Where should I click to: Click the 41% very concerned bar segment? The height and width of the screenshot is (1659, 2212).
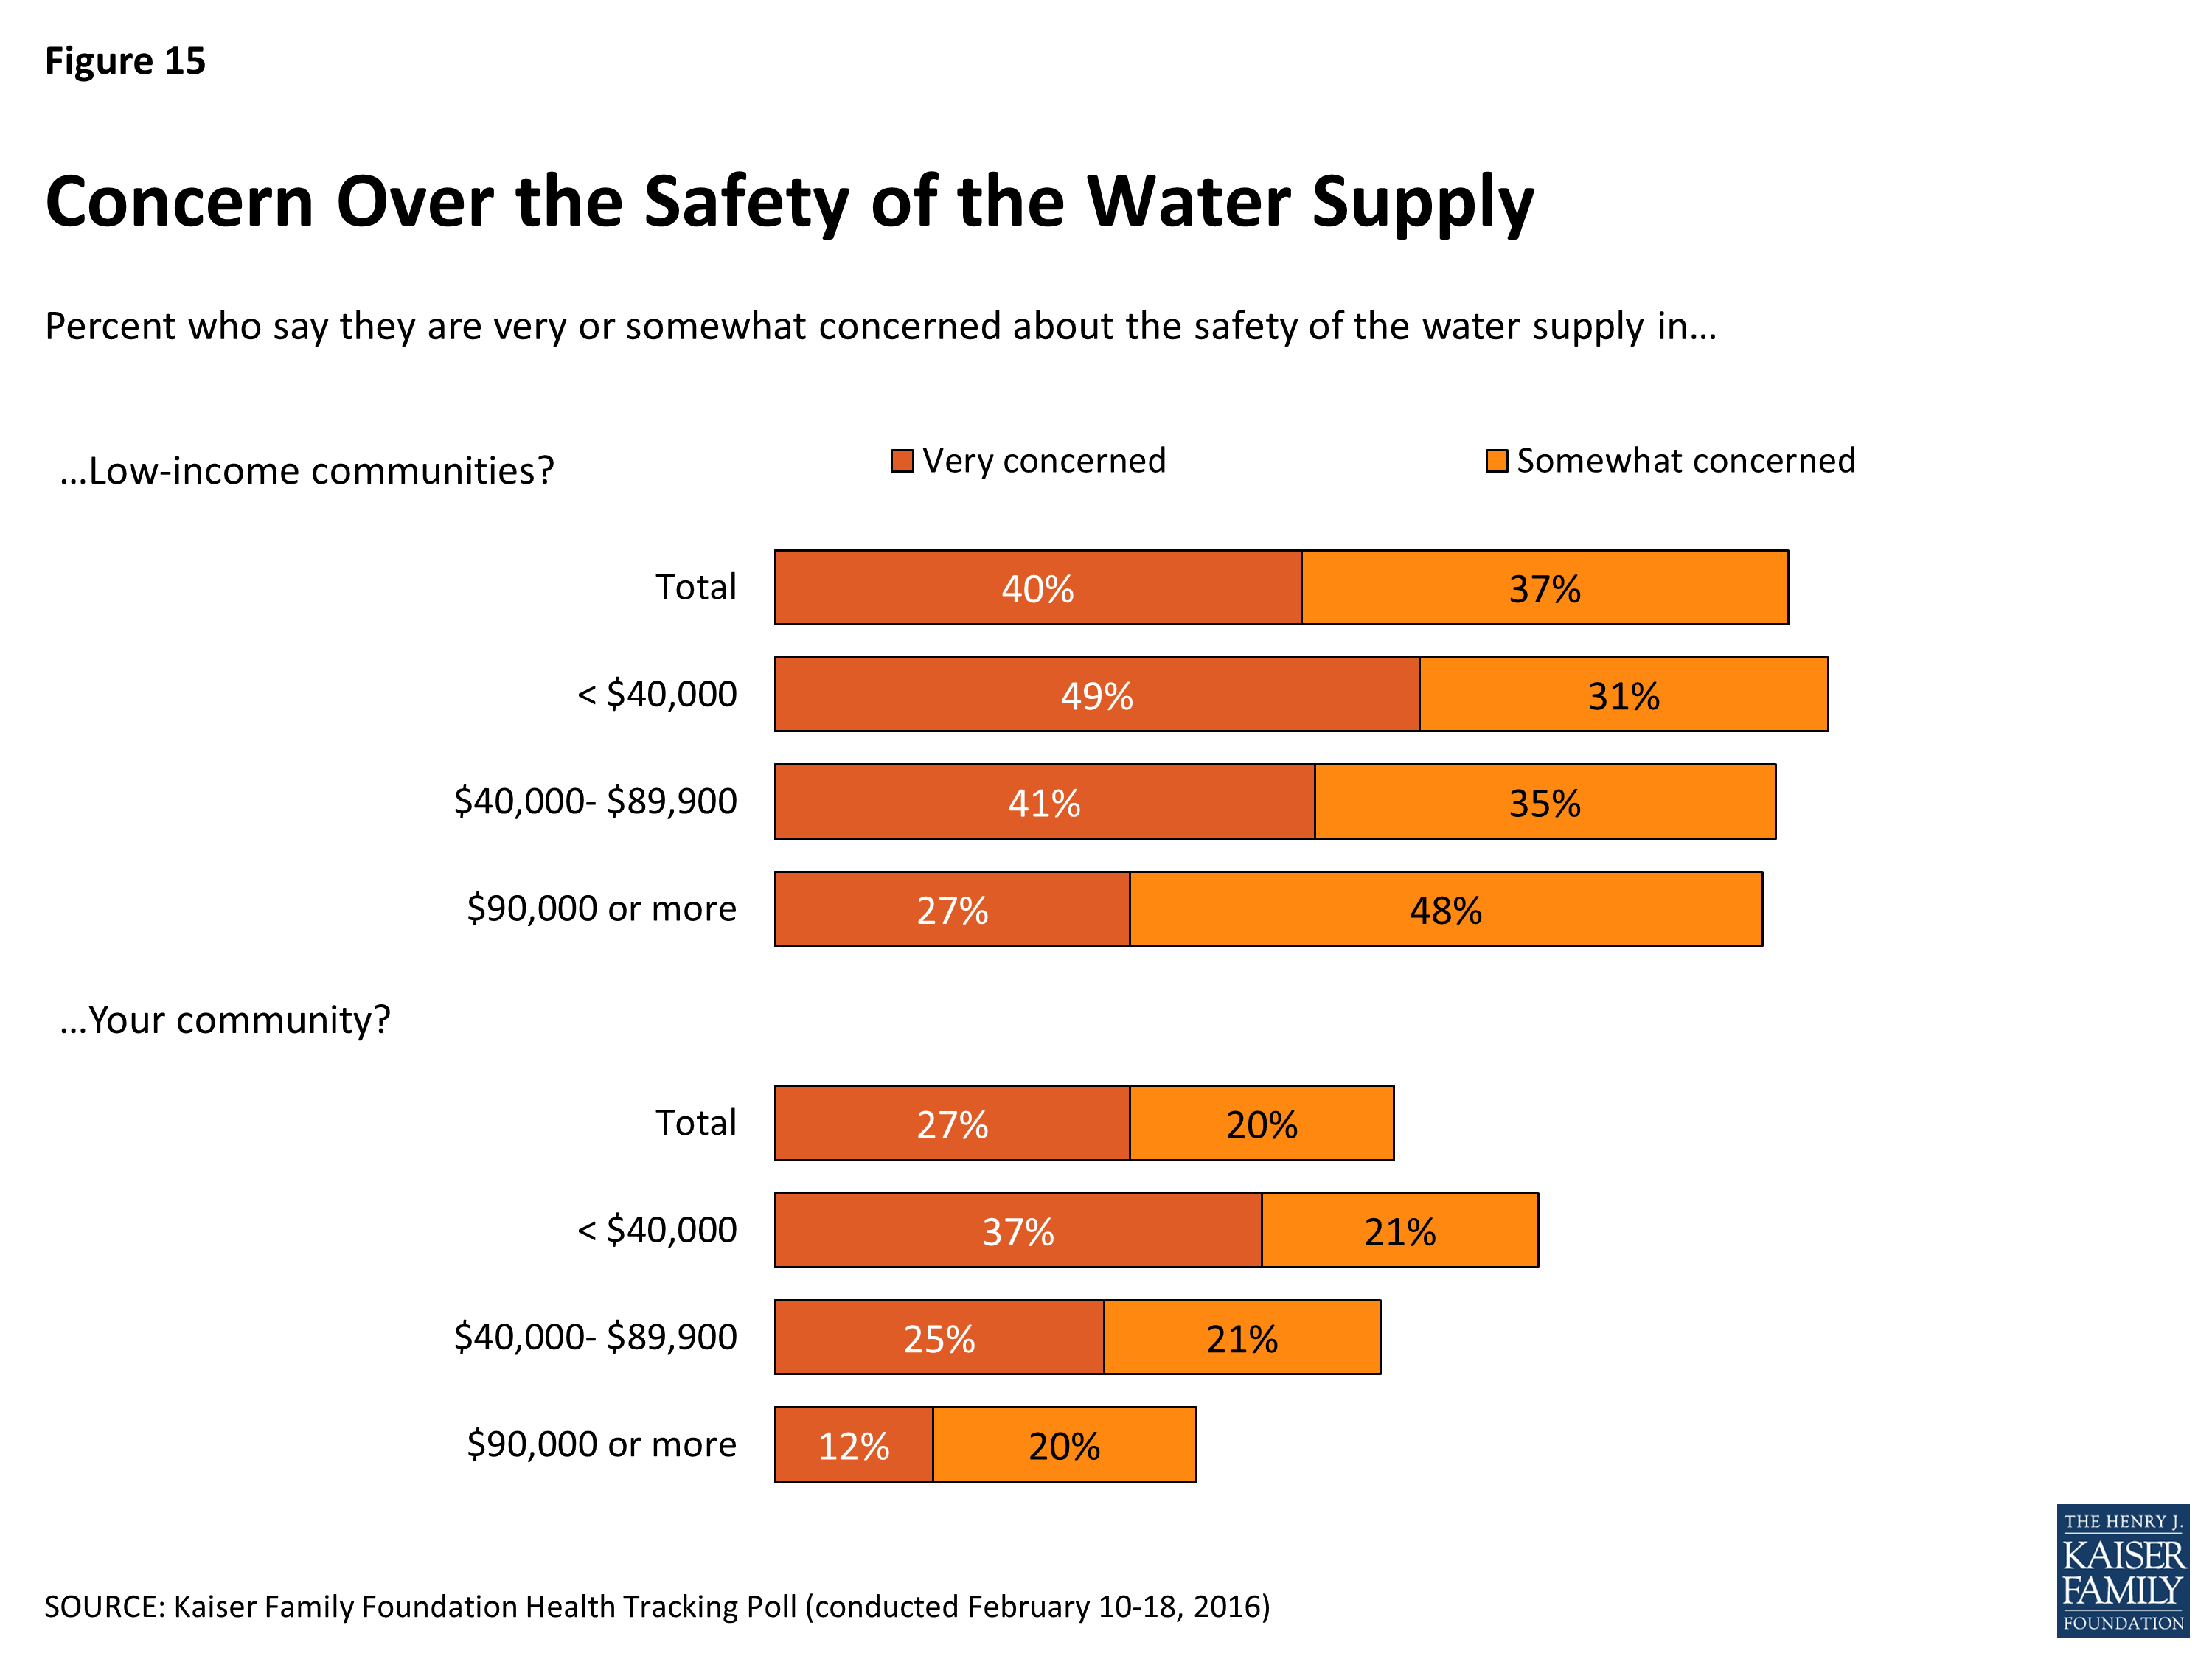[x=1044, y=802]
